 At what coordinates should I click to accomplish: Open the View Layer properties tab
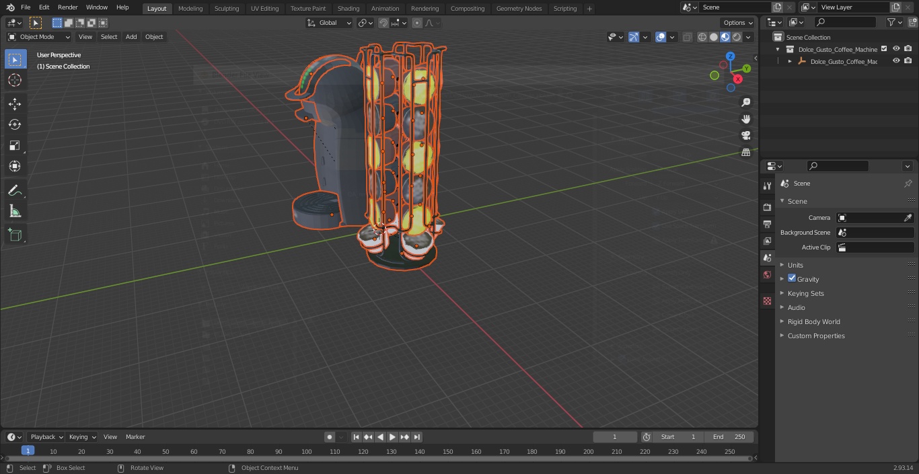767,241
